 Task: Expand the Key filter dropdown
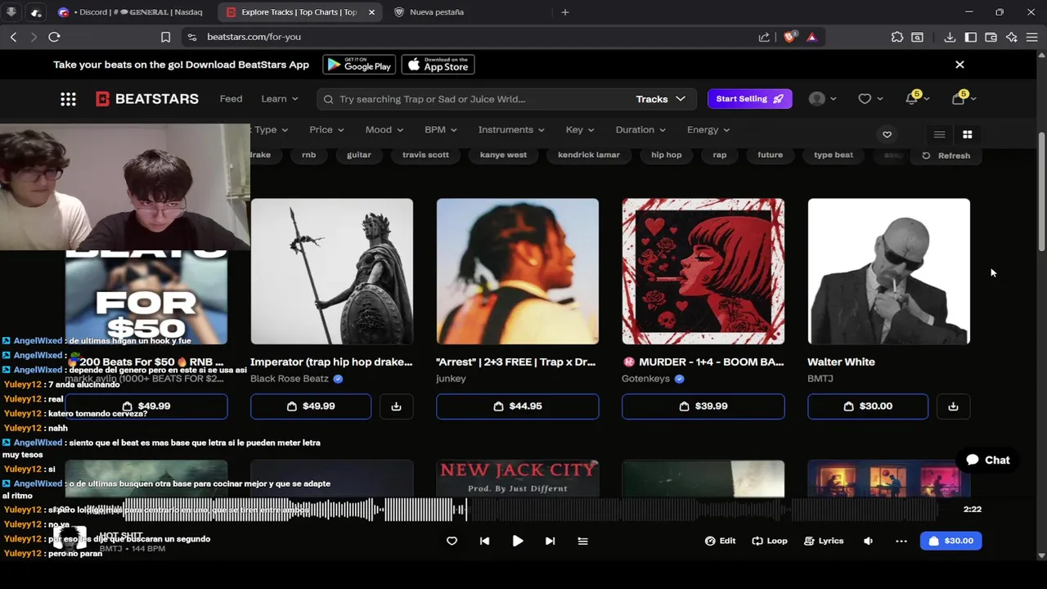point(580,129)
